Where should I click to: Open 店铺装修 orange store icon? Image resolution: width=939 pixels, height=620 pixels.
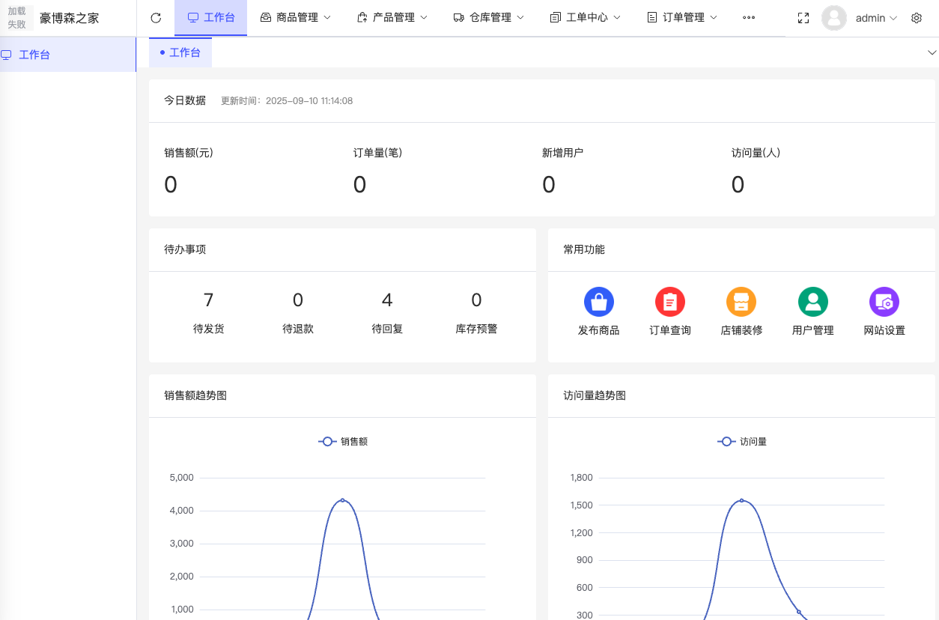coord(741,302)
